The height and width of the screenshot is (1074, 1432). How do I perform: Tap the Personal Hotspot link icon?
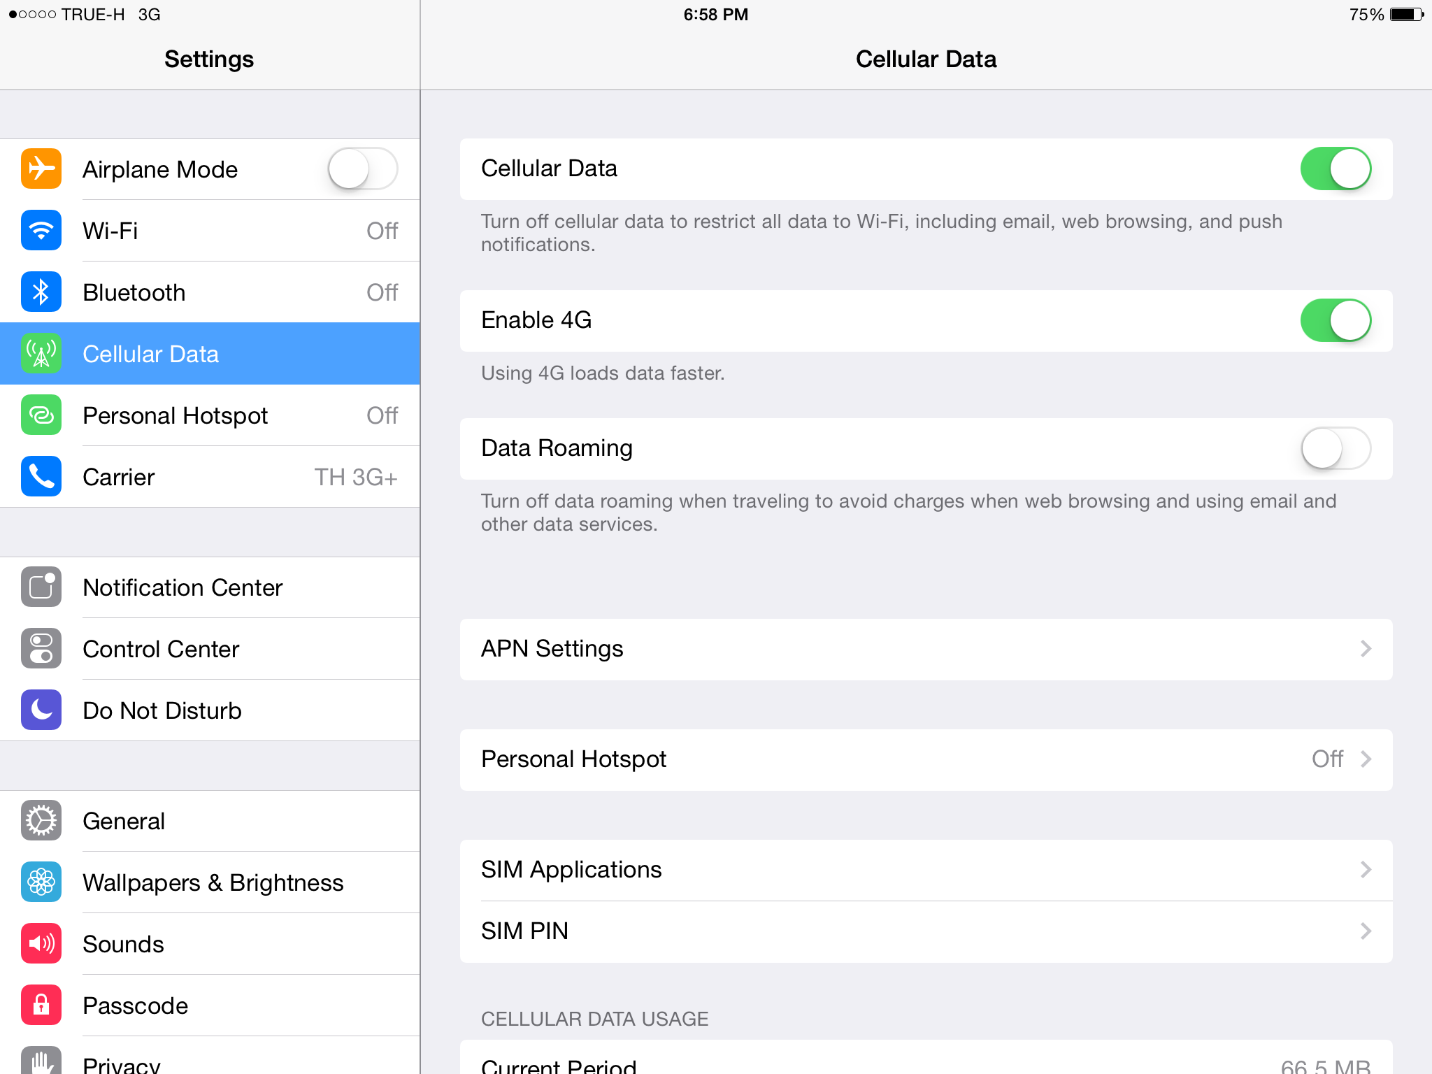41,415
